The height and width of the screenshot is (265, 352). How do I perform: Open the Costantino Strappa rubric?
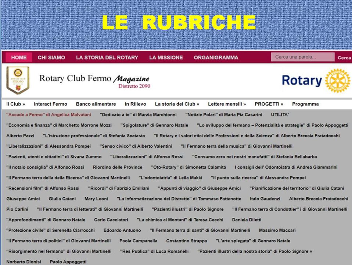[x=187, y=241]
